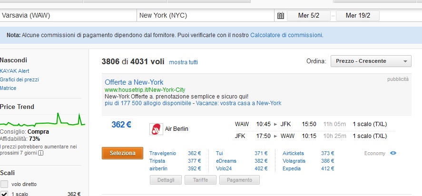Choose the Tui 371 € offer
Viewport: 422px width, 196px height.
(x=241, y=153)
